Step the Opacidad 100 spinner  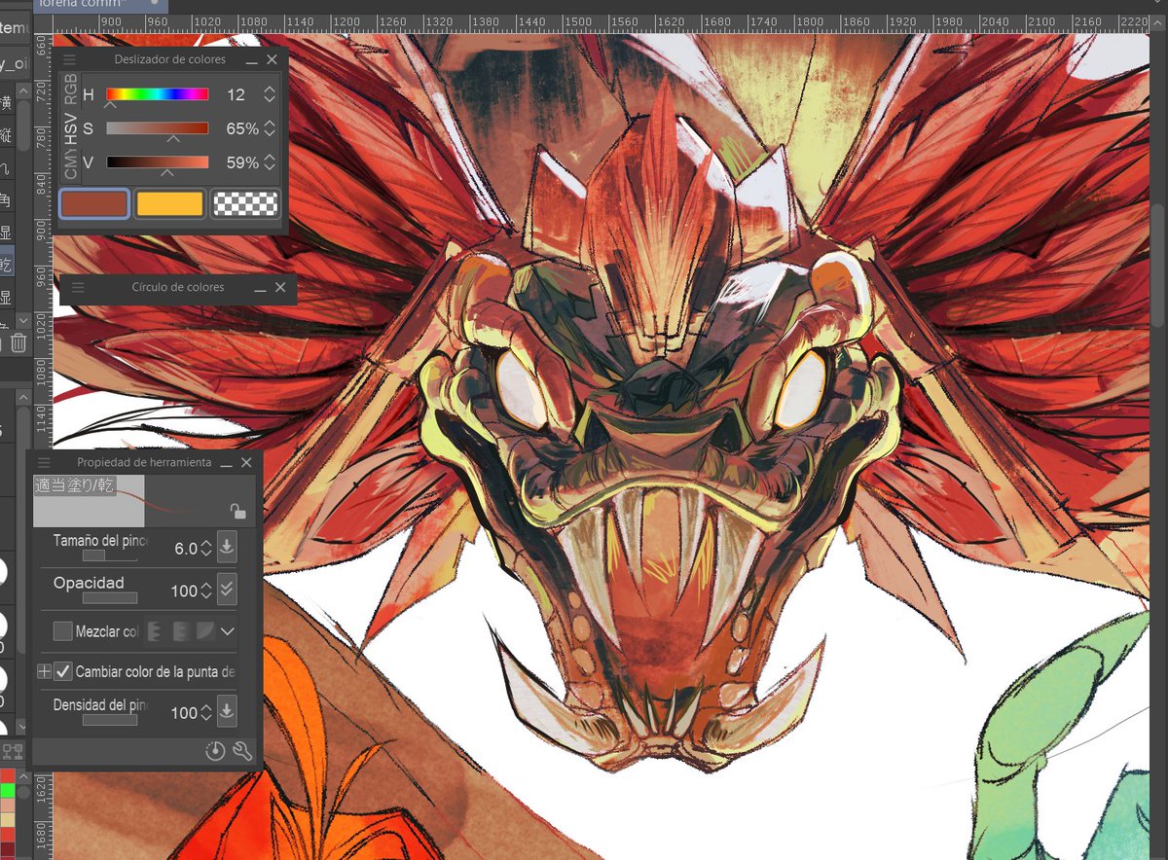click(205, 591)
